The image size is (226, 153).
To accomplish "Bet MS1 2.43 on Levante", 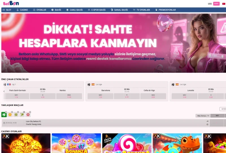I will 184,96.
